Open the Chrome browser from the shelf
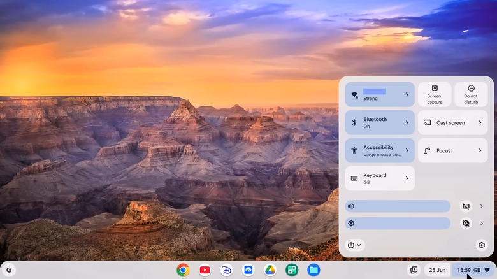 [x=183, y=270]
